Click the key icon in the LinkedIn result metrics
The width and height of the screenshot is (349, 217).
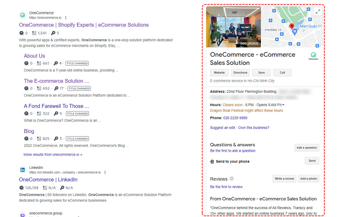click(62, 188)
